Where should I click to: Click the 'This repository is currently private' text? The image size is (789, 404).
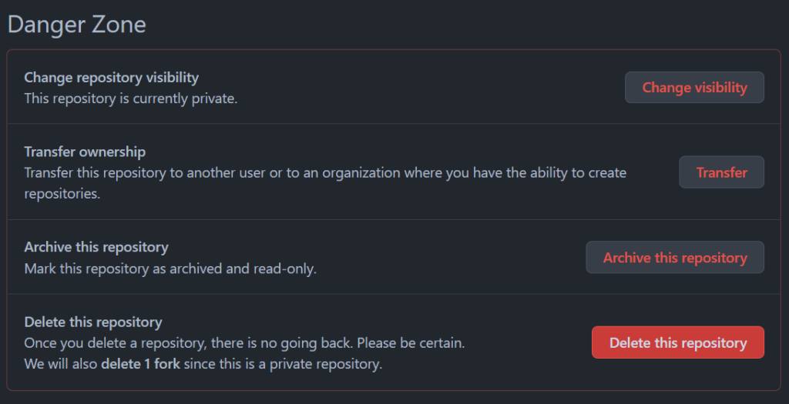[130, 98]
